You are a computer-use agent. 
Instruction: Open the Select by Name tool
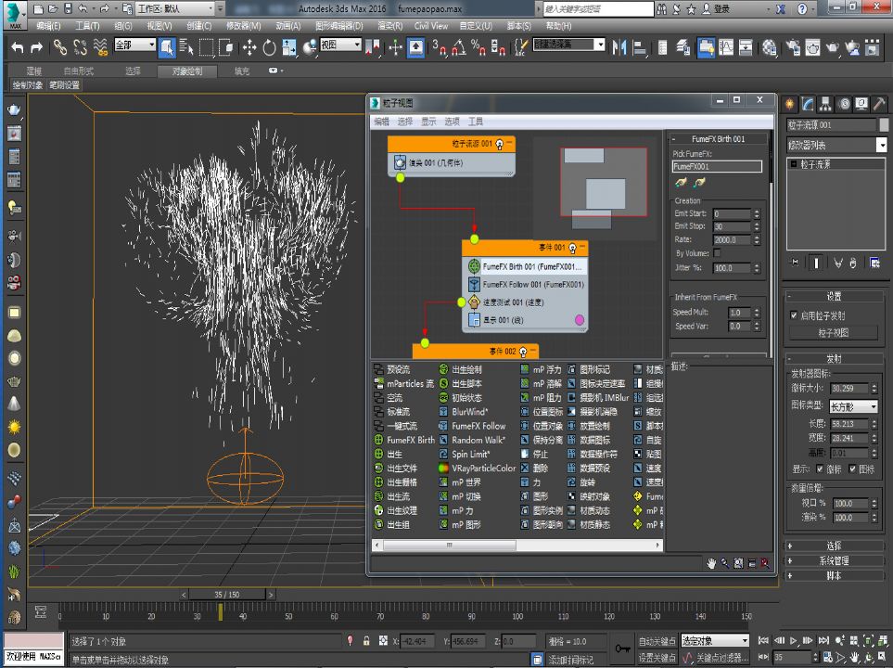(186, 47)
